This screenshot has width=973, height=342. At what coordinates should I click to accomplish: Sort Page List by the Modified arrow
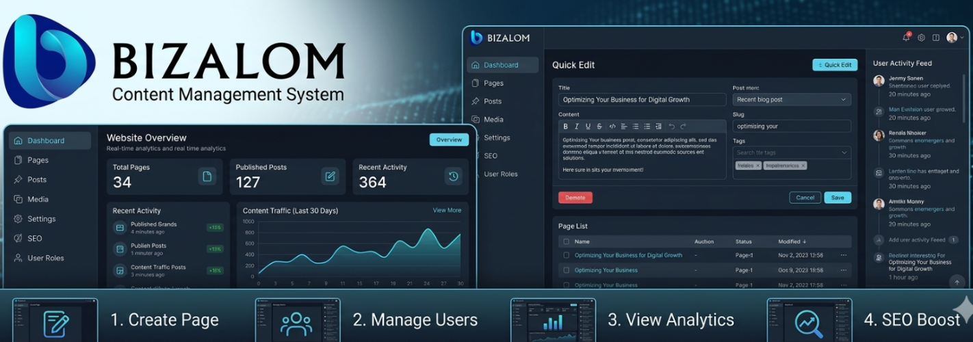(804, 241)
